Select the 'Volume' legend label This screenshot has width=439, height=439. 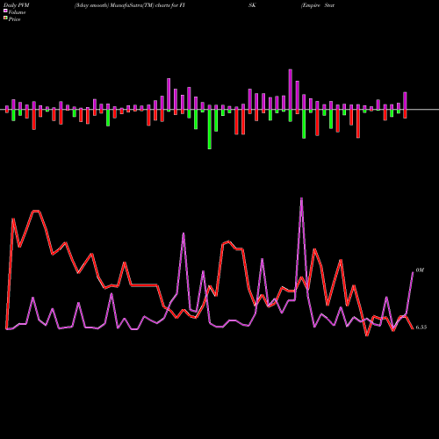(x=17, y=12)
